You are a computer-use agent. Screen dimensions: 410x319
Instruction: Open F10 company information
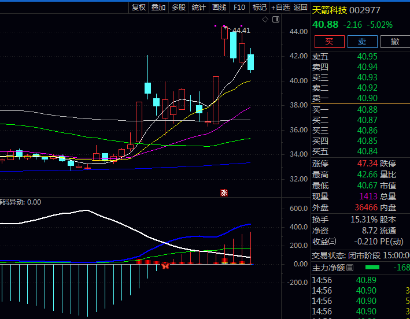pyautogui.click(x=239, y=8)
